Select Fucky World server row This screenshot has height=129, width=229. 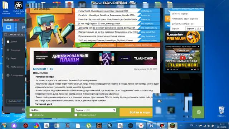118,11
